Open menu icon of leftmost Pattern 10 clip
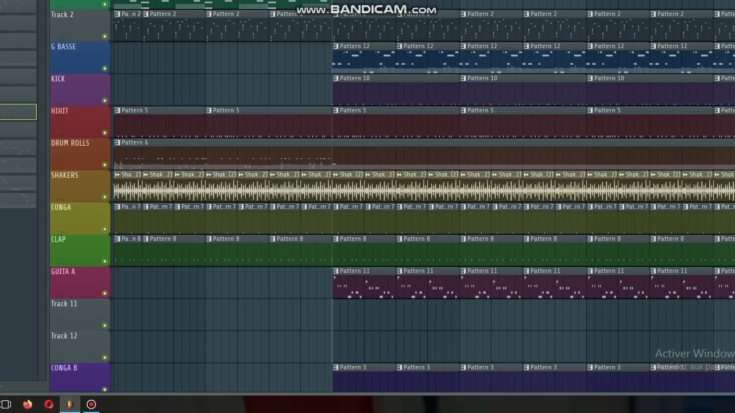The height and width of the screenshot is (413, 735). click(x=336, y=78)
